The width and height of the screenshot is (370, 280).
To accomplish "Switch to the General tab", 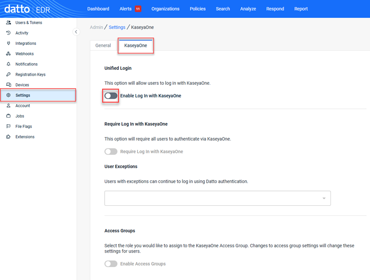I will pyautogui.click(x=103, y=46).
